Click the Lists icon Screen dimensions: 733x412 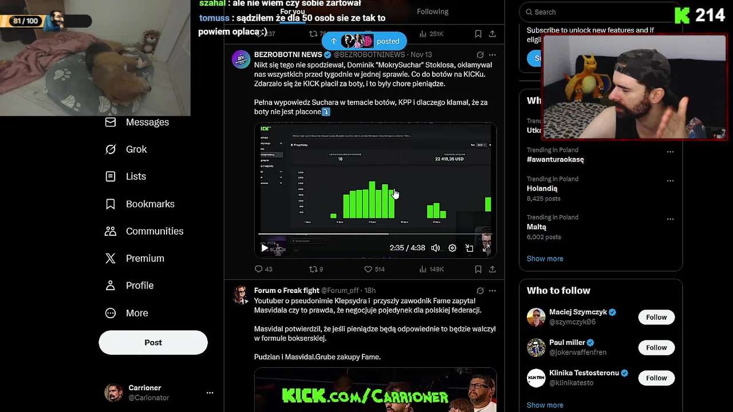coord(111,176)
